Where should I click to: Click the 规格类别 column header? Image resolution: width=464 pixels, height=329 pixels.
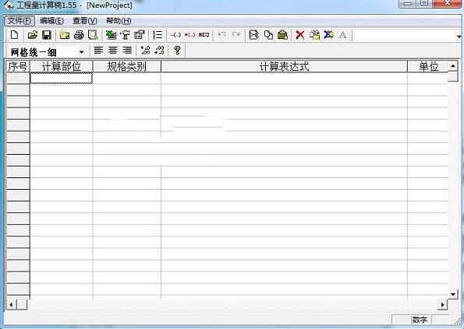(127, 66)
